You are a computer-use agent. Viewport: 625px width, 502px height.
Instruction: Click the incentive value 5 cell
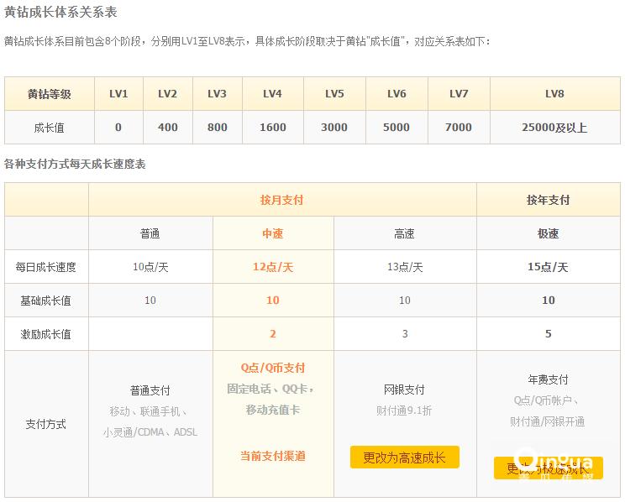(548, 334)
